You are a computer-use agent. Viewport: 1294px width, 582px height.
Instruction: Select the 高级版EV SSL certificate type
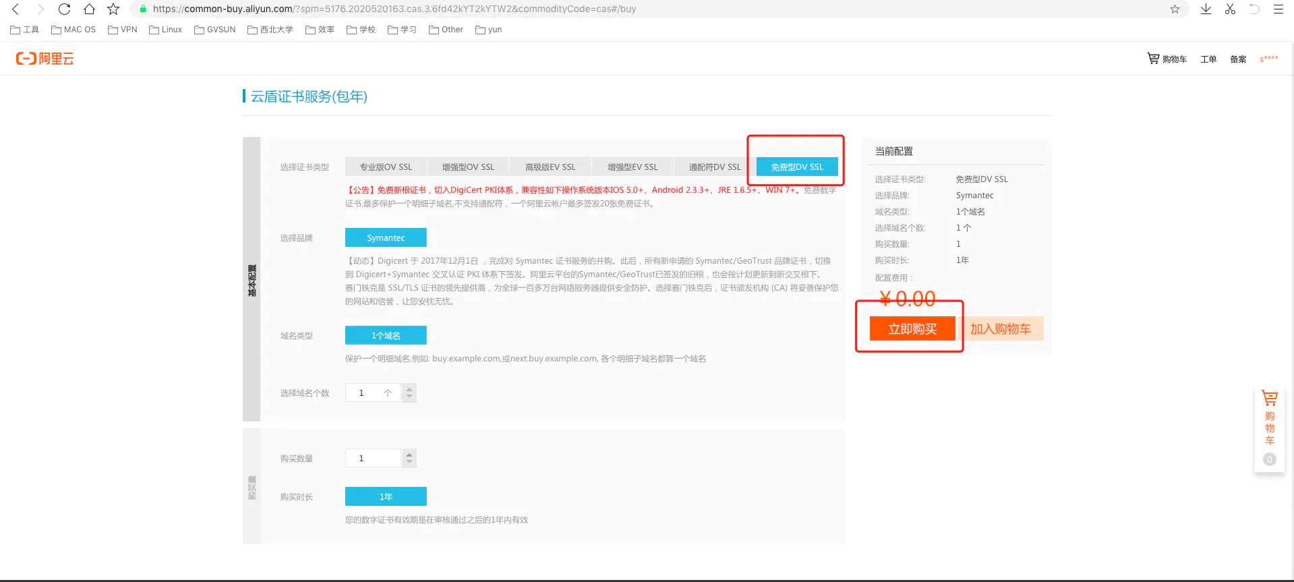[x=550, y=167]
